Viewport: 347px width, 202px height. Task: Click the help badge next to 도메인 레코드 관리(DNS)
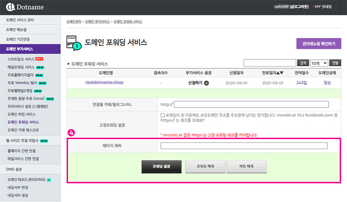pyautogui.click(x=48, y=180)
